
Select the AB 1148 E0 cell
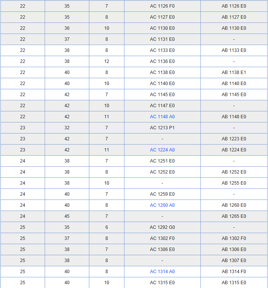click(x=234, y=117)
